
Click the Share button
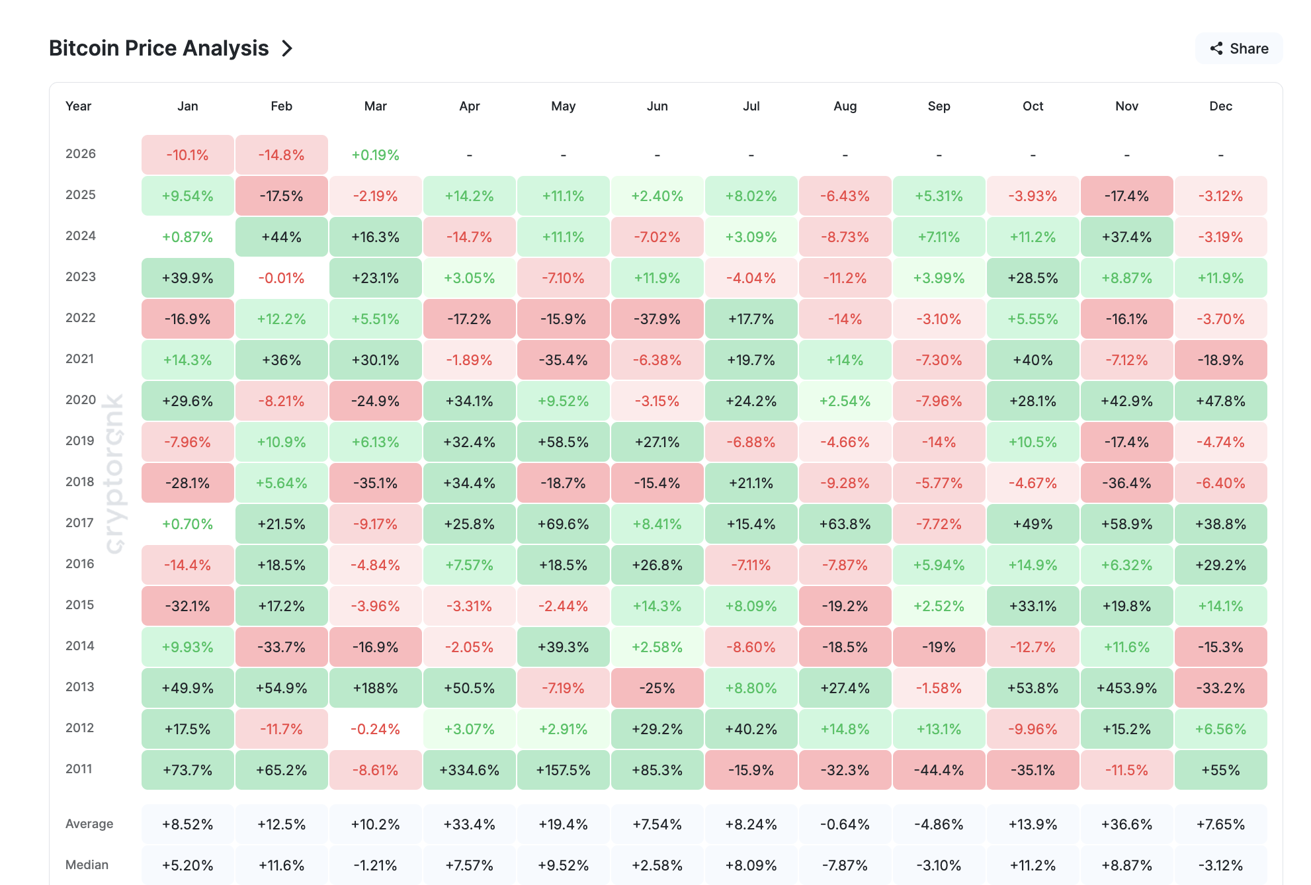pyautogui.click(x=1238, y=48)
